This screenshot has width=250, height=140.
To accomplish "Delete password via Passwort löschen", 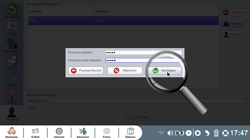I will pyautogui.click(x=86, y=71).
